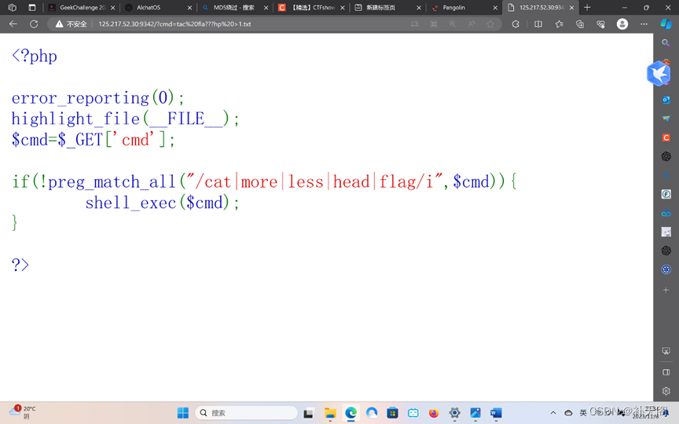Switch to 新建标签页 tab

(387, 8)
